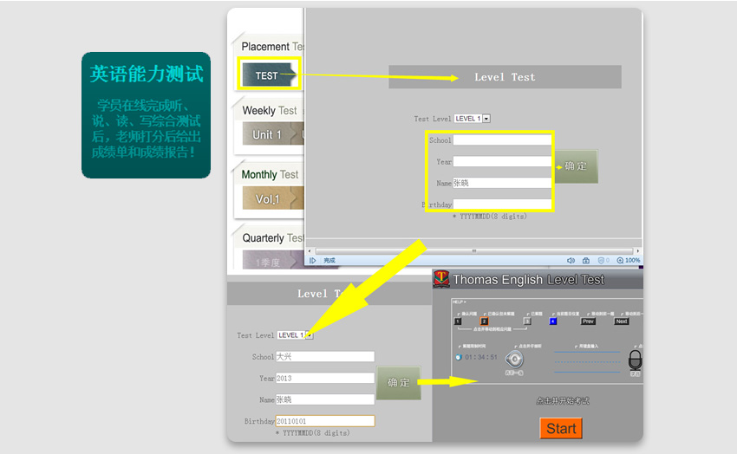Click the Thomas English shield logo

coord(440,279)
